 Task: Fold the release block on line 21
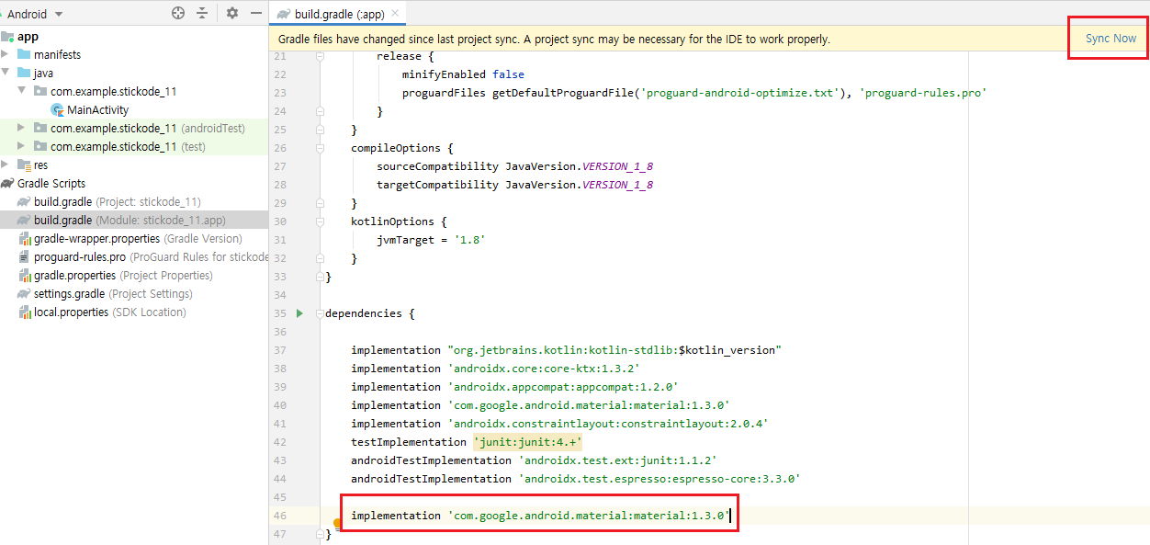320,56
